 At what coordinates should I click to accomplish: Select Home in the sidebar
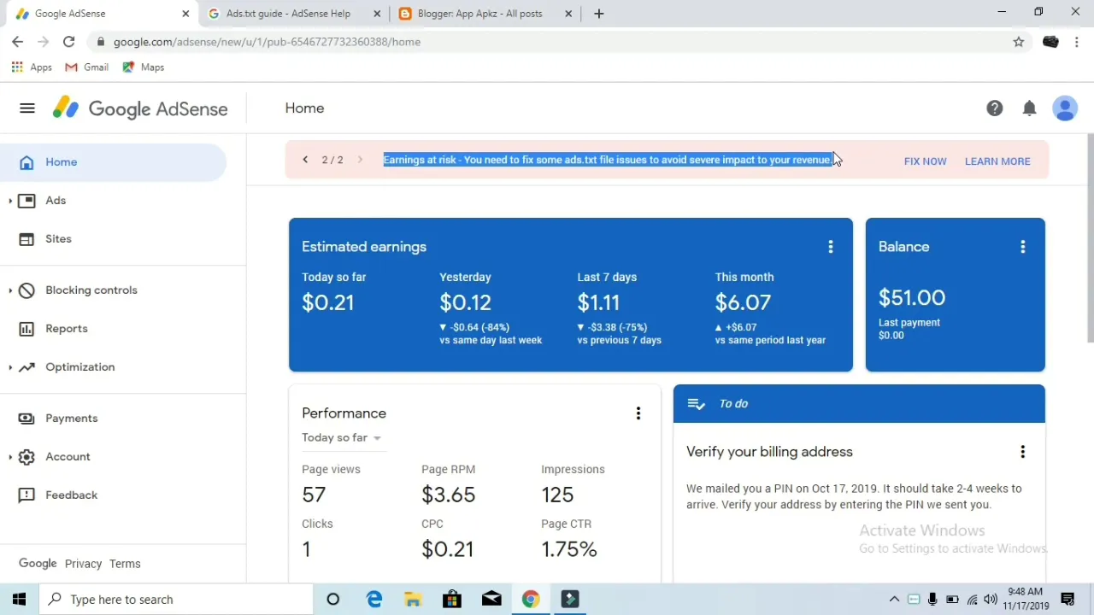(x=113, y=162)
